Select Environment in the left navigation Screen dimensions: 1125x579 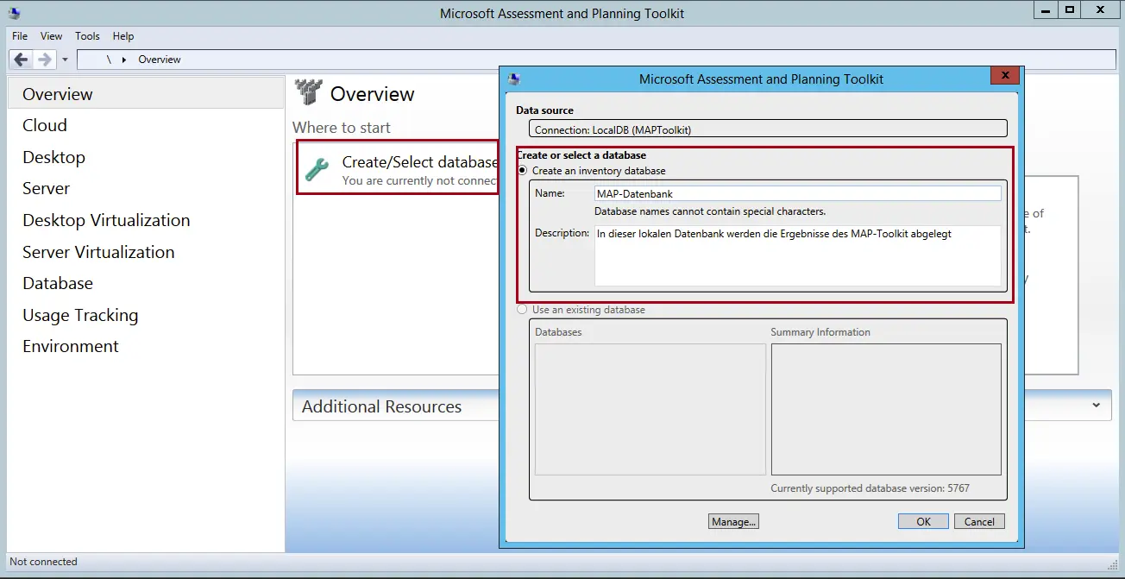click(71, 346)
